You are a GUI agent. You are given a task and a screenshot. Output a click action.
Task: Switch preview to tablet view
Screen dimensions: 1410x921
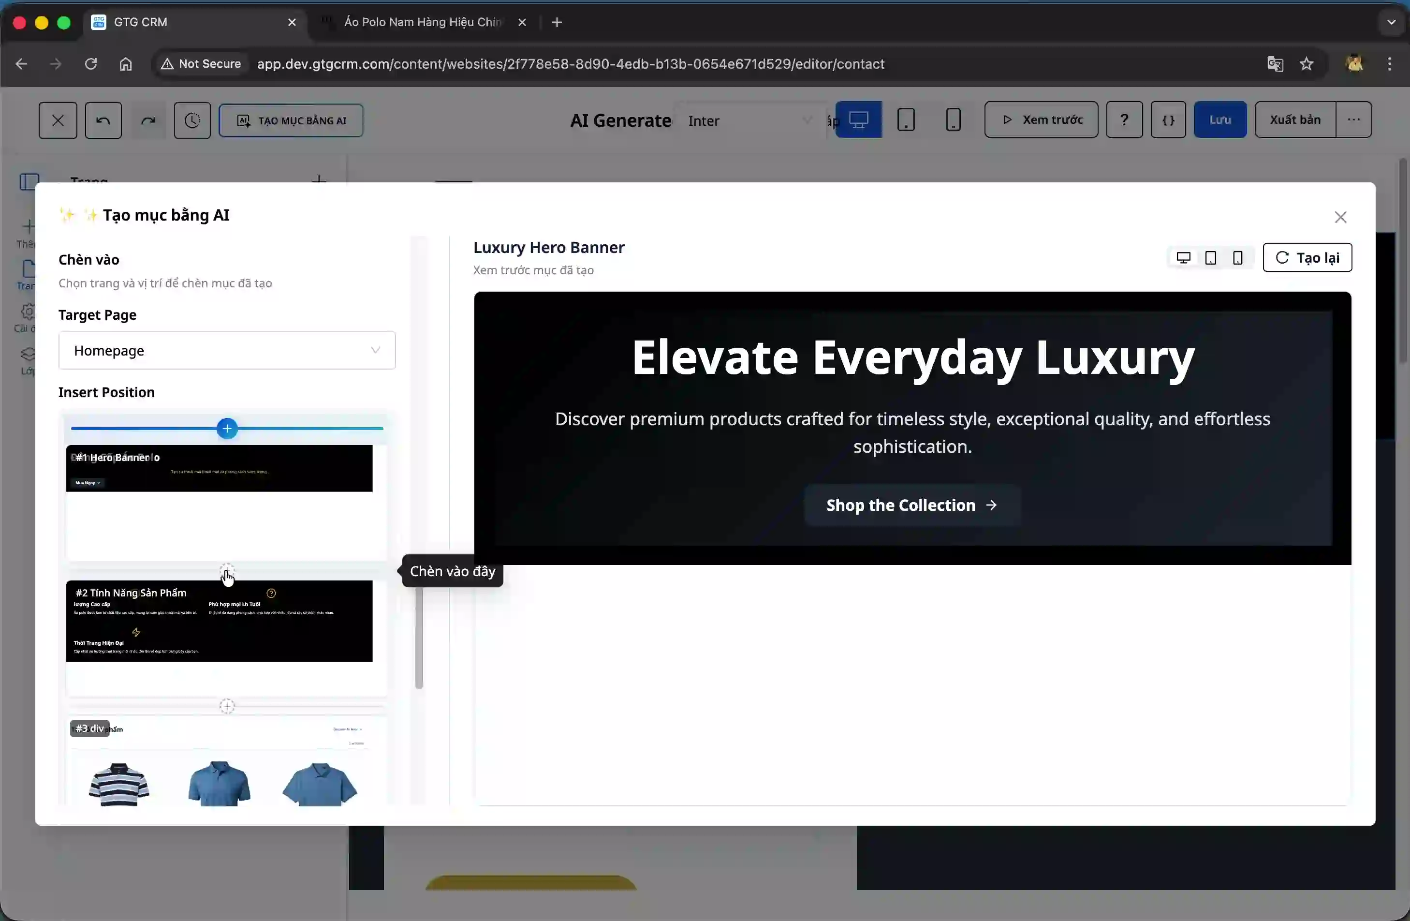tap(1210, 257)
